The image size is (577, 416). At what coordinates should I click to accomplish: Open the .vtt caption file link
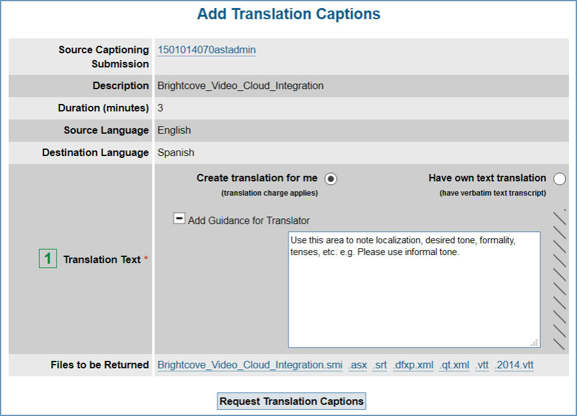pos(484,365)
